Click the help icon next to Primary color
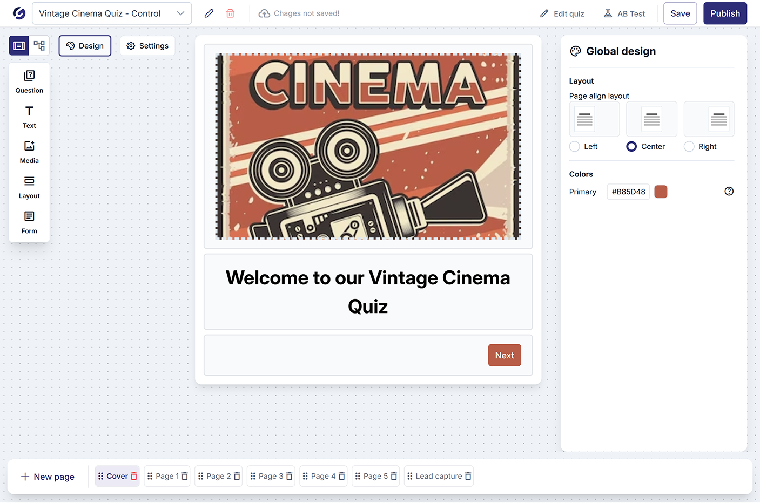 coord(729,192)
